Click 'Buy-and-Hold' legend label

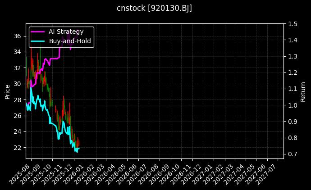[x=70, y=41]
